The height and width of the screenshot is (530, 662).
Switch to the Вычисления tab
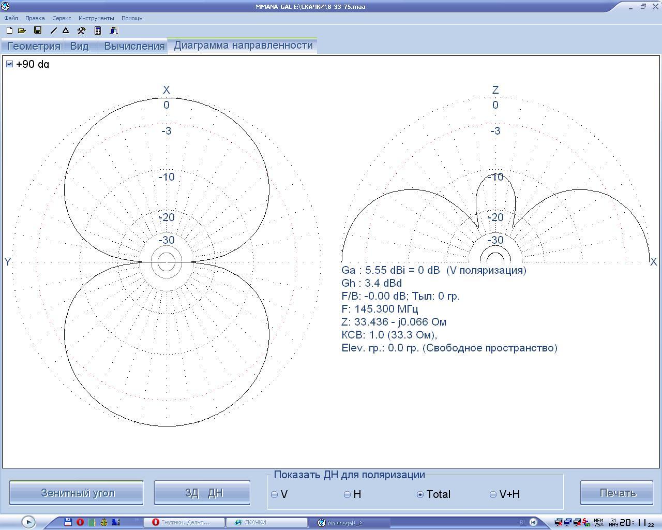[x=134, y=46]
